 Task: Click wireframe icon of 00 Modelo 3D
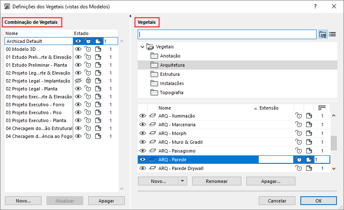click(98, 49)
